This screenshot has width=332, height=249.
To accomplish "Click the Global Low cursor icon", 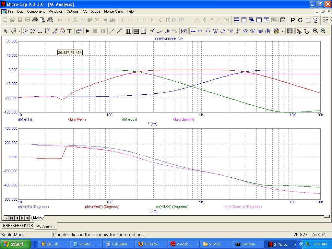I will [252, 31].
